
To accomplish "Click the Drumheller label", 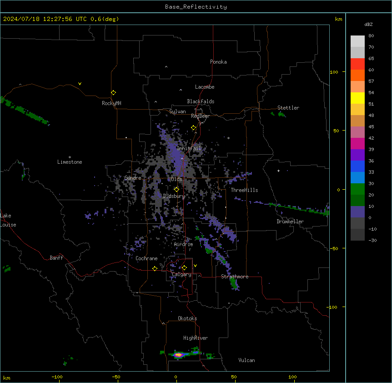I will click(290, 222).
